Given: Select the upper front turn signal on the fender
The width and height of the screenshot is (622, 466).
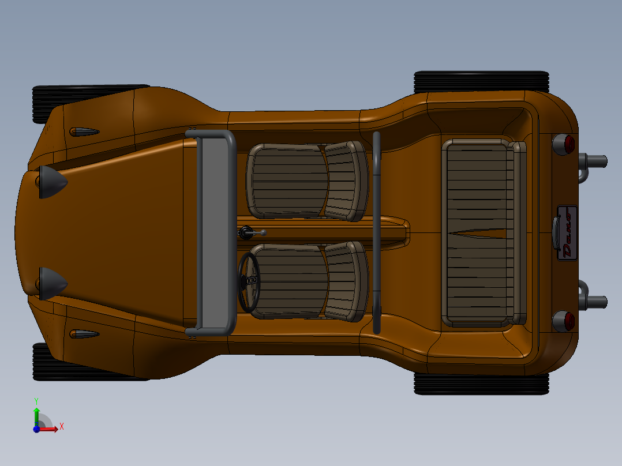Looking at the screenshot, I should [84, 131].
